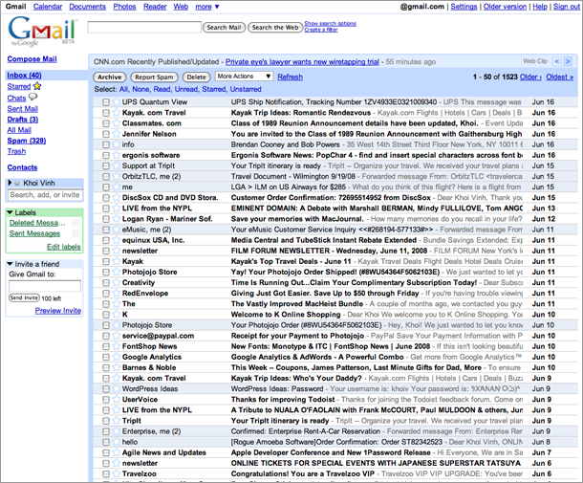583x483 pixels.
Task: Select checkbox for info message
Action: tap(106, 144)
